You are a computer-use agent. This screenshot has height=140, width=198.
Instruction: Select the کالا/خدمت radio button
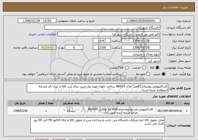(127, 68)
